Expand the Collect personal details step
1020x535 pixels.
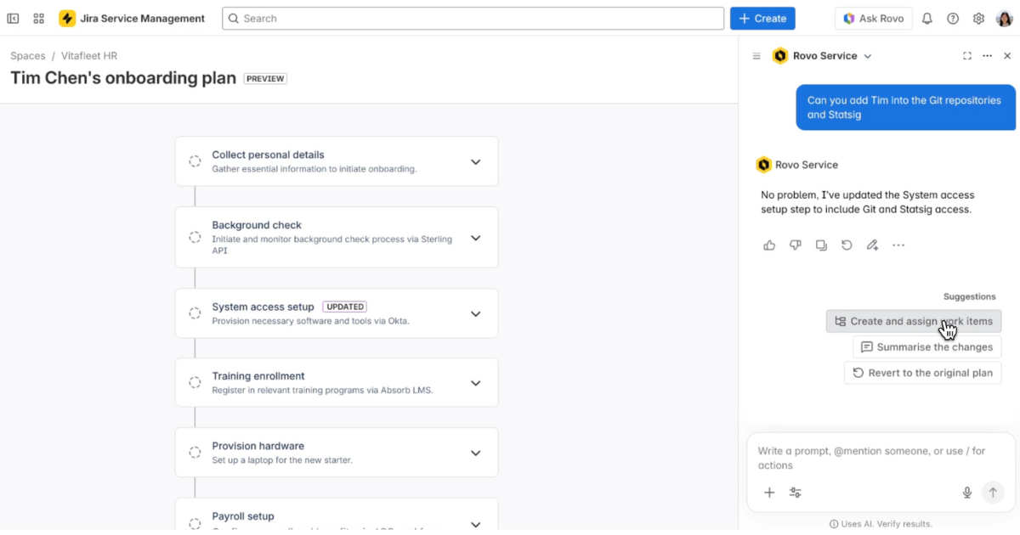coord(476,161)
